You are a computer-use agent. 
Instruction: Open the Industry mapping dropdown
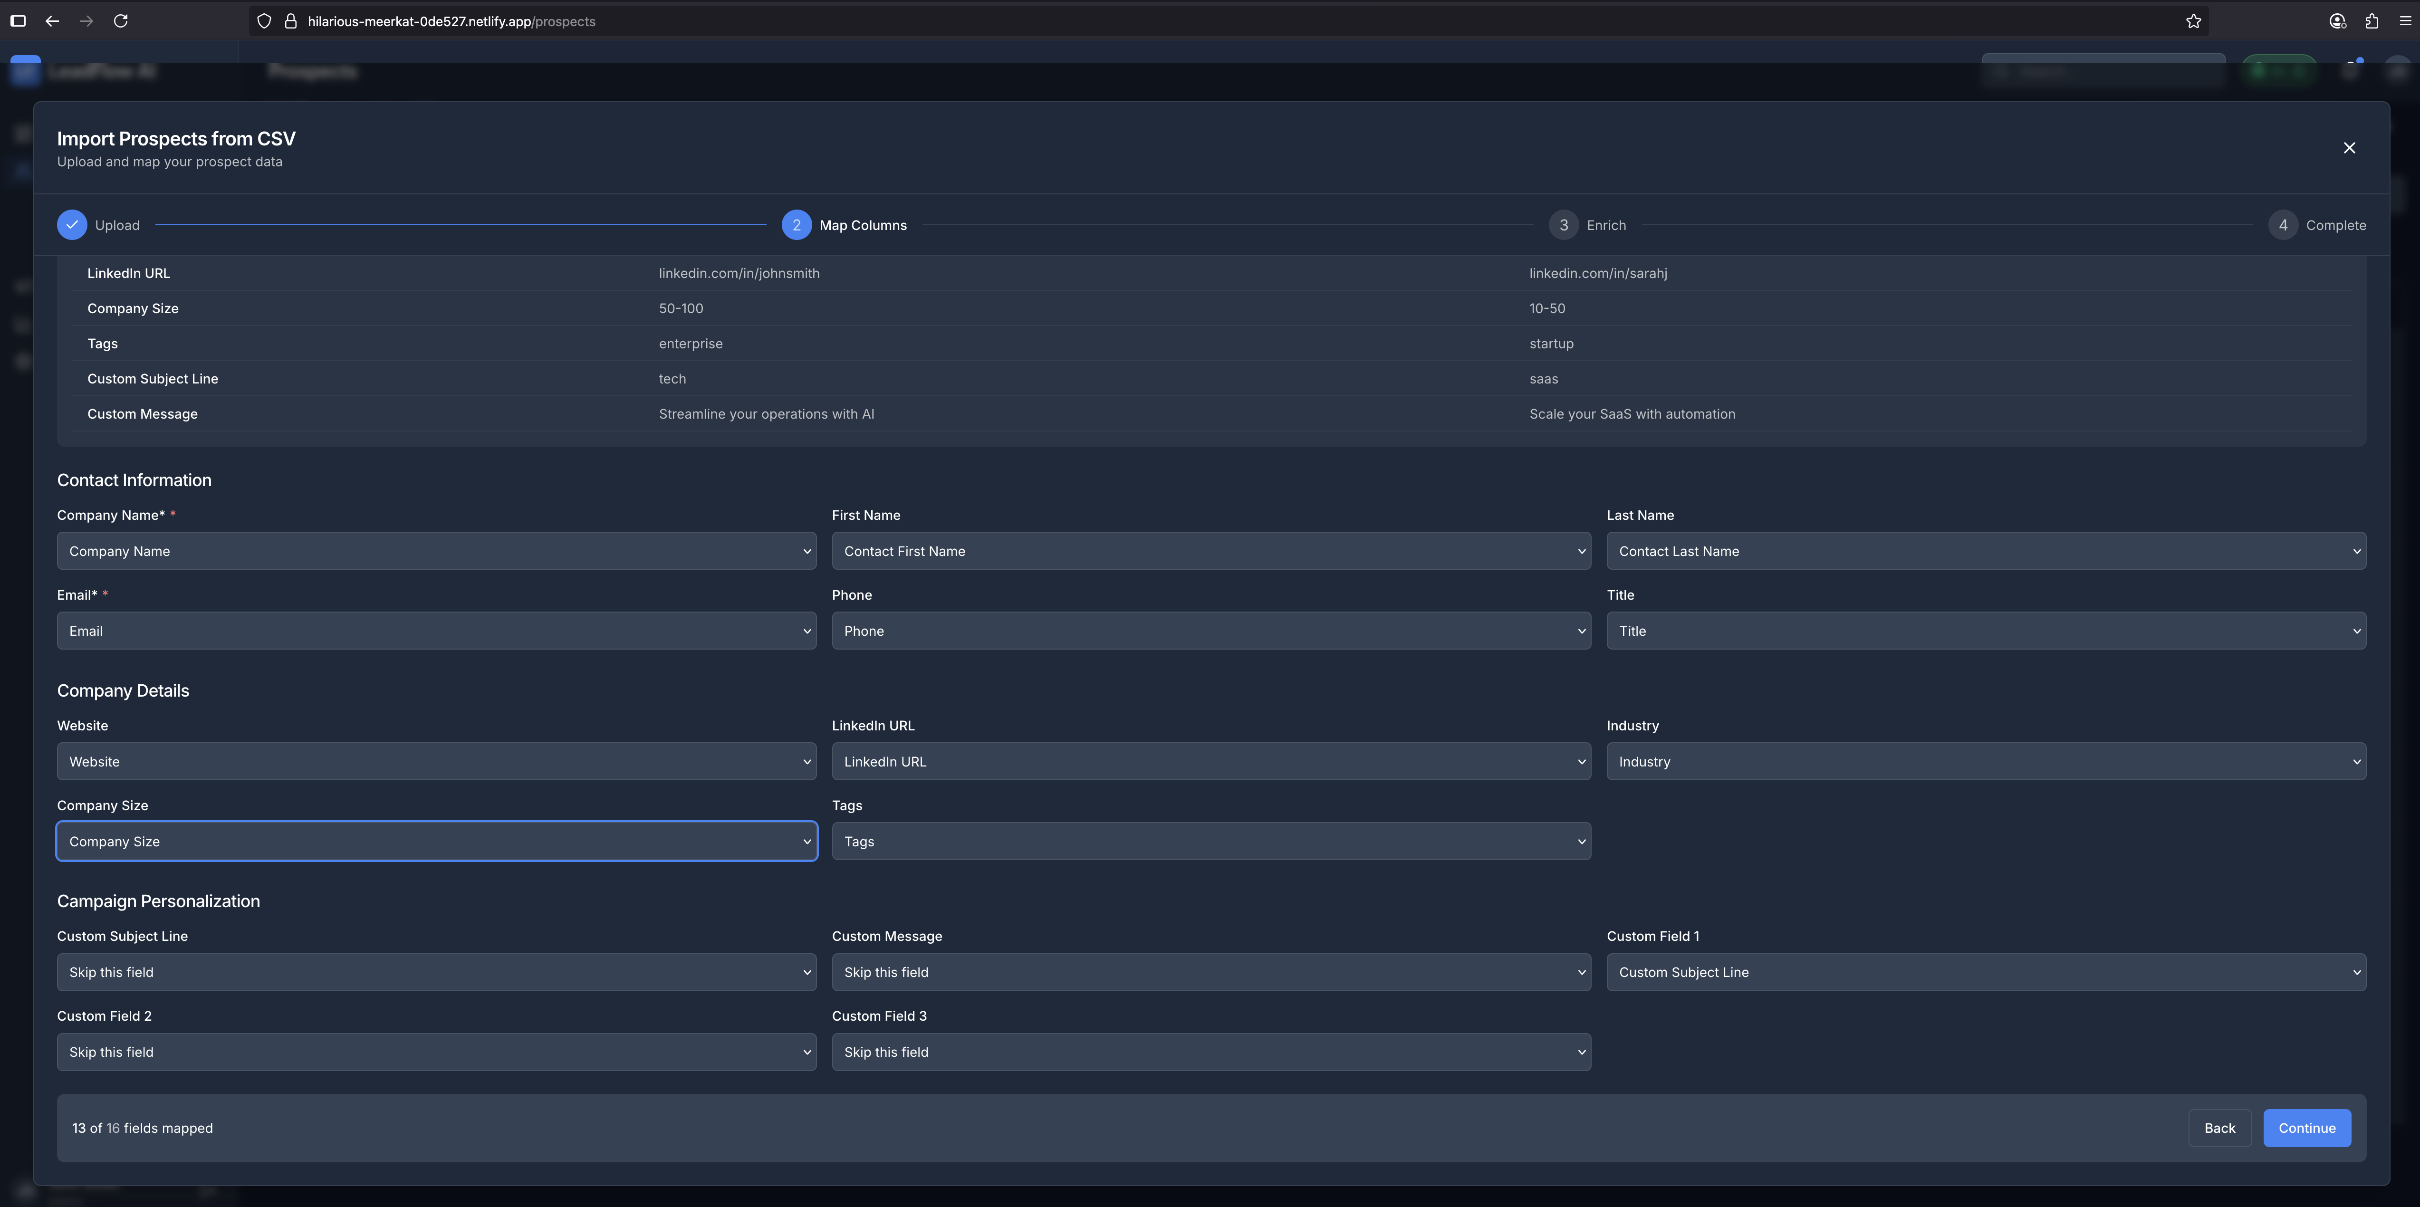click(x=1985, y=762)
